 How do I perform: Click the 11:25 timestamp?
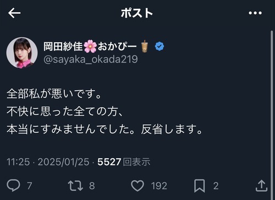click(18, 162)
